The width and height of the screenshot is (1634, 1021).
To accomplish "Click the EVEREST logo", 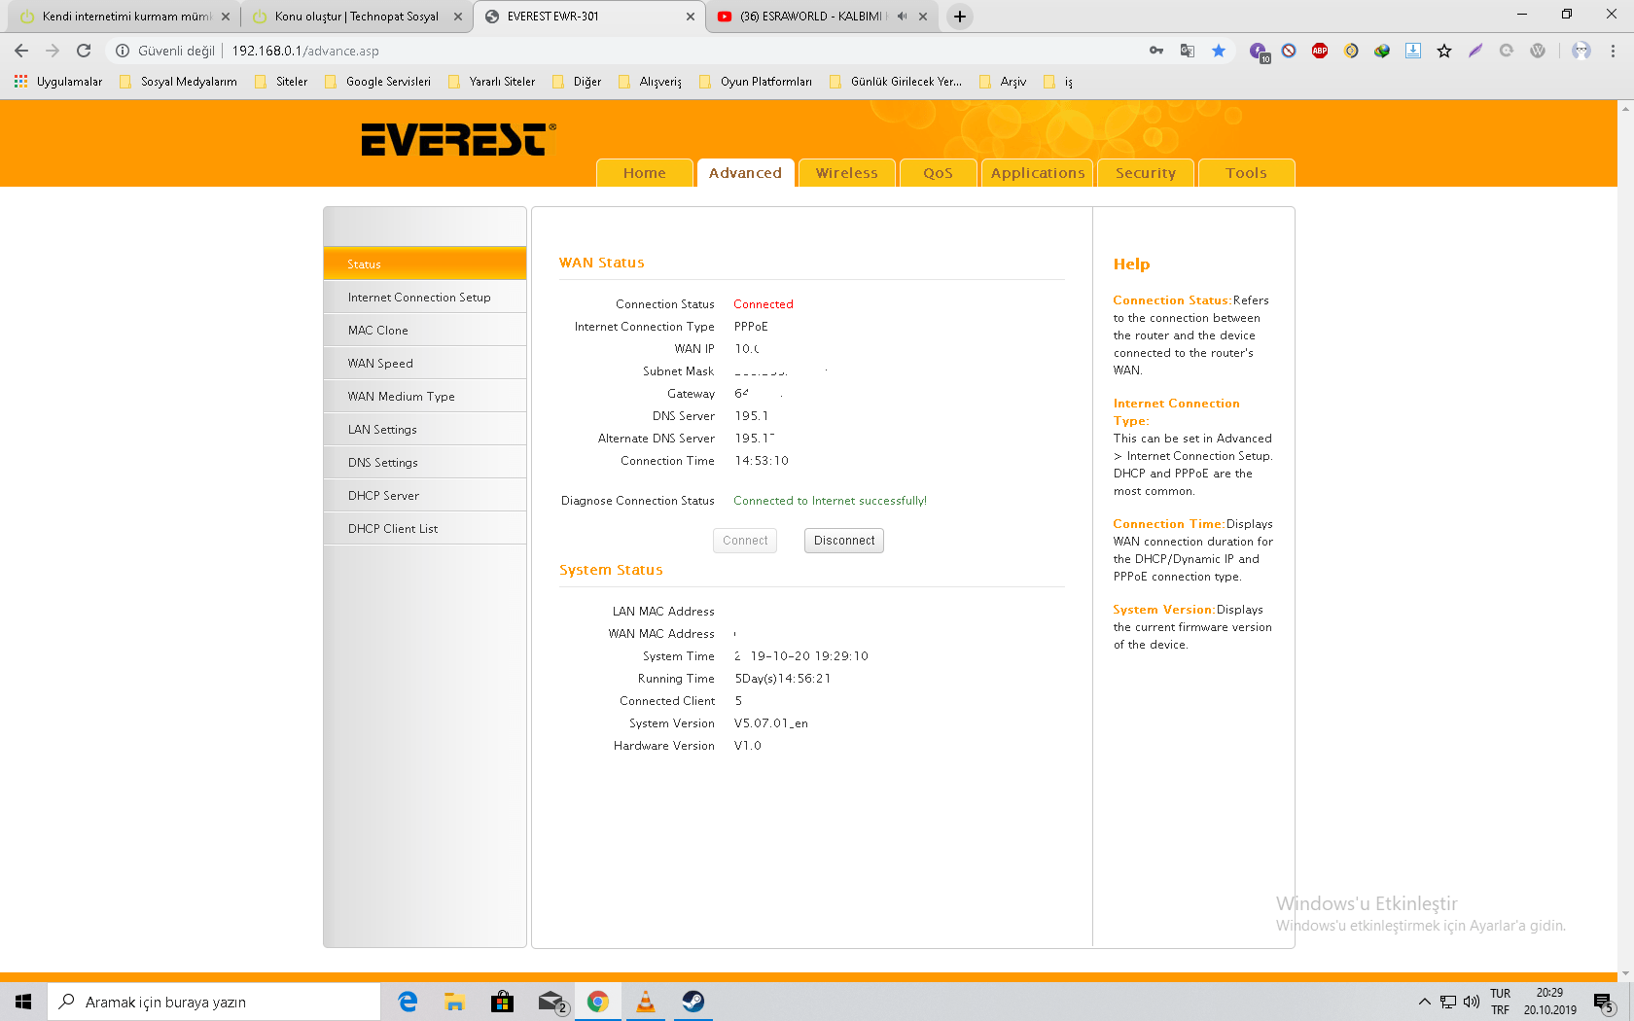I will tap(459, 139).
